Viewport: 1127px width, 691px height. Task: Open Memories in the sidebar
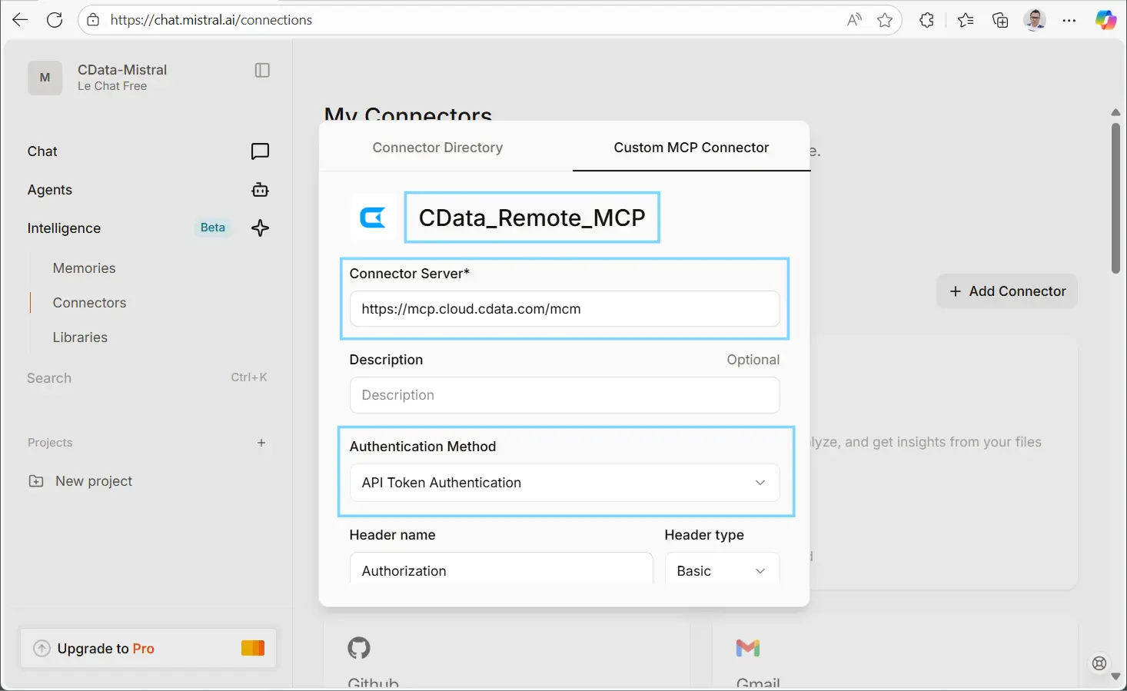tap(85, 268)
